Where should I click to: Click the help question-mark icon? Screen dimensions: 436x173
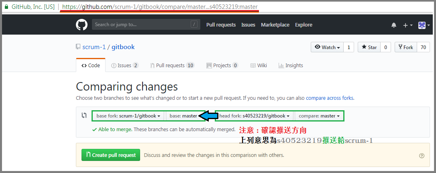pos(422,156)
